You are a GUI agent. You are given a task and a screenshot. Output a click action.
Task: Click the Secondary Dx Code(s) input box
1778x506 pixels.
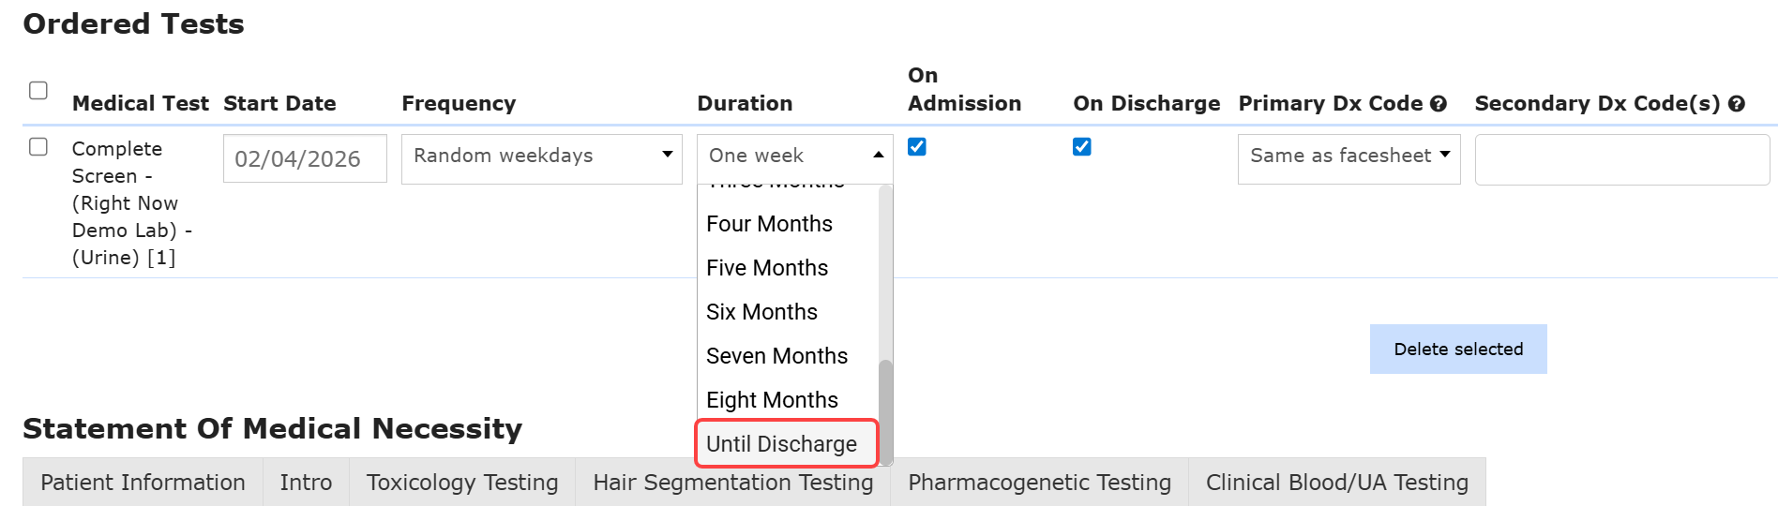point(1621,159)
